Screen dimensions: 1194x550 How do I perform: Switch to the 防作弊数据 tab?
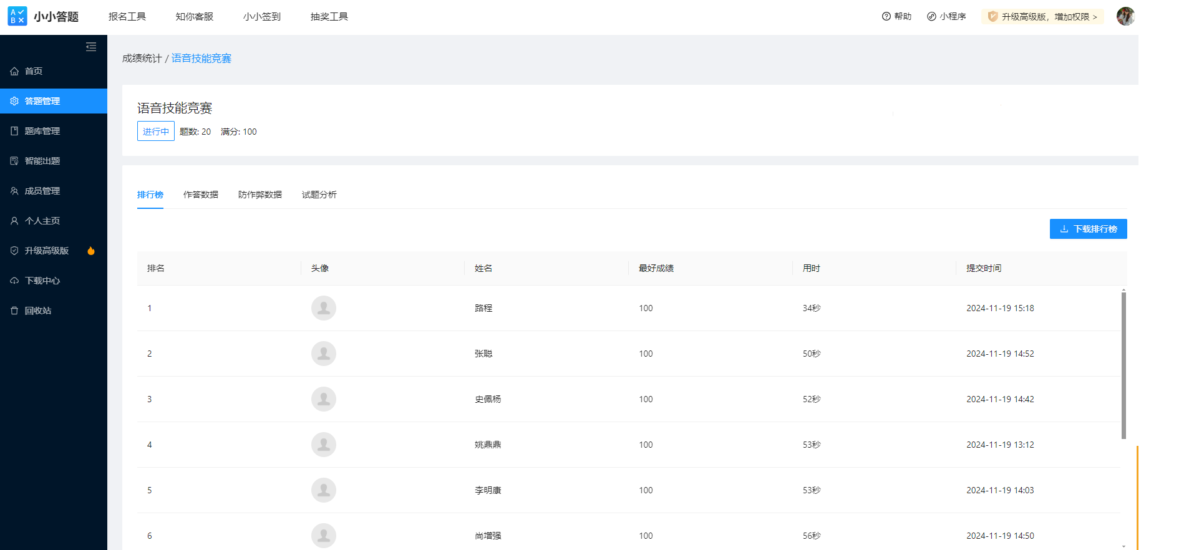click(260, 195)
